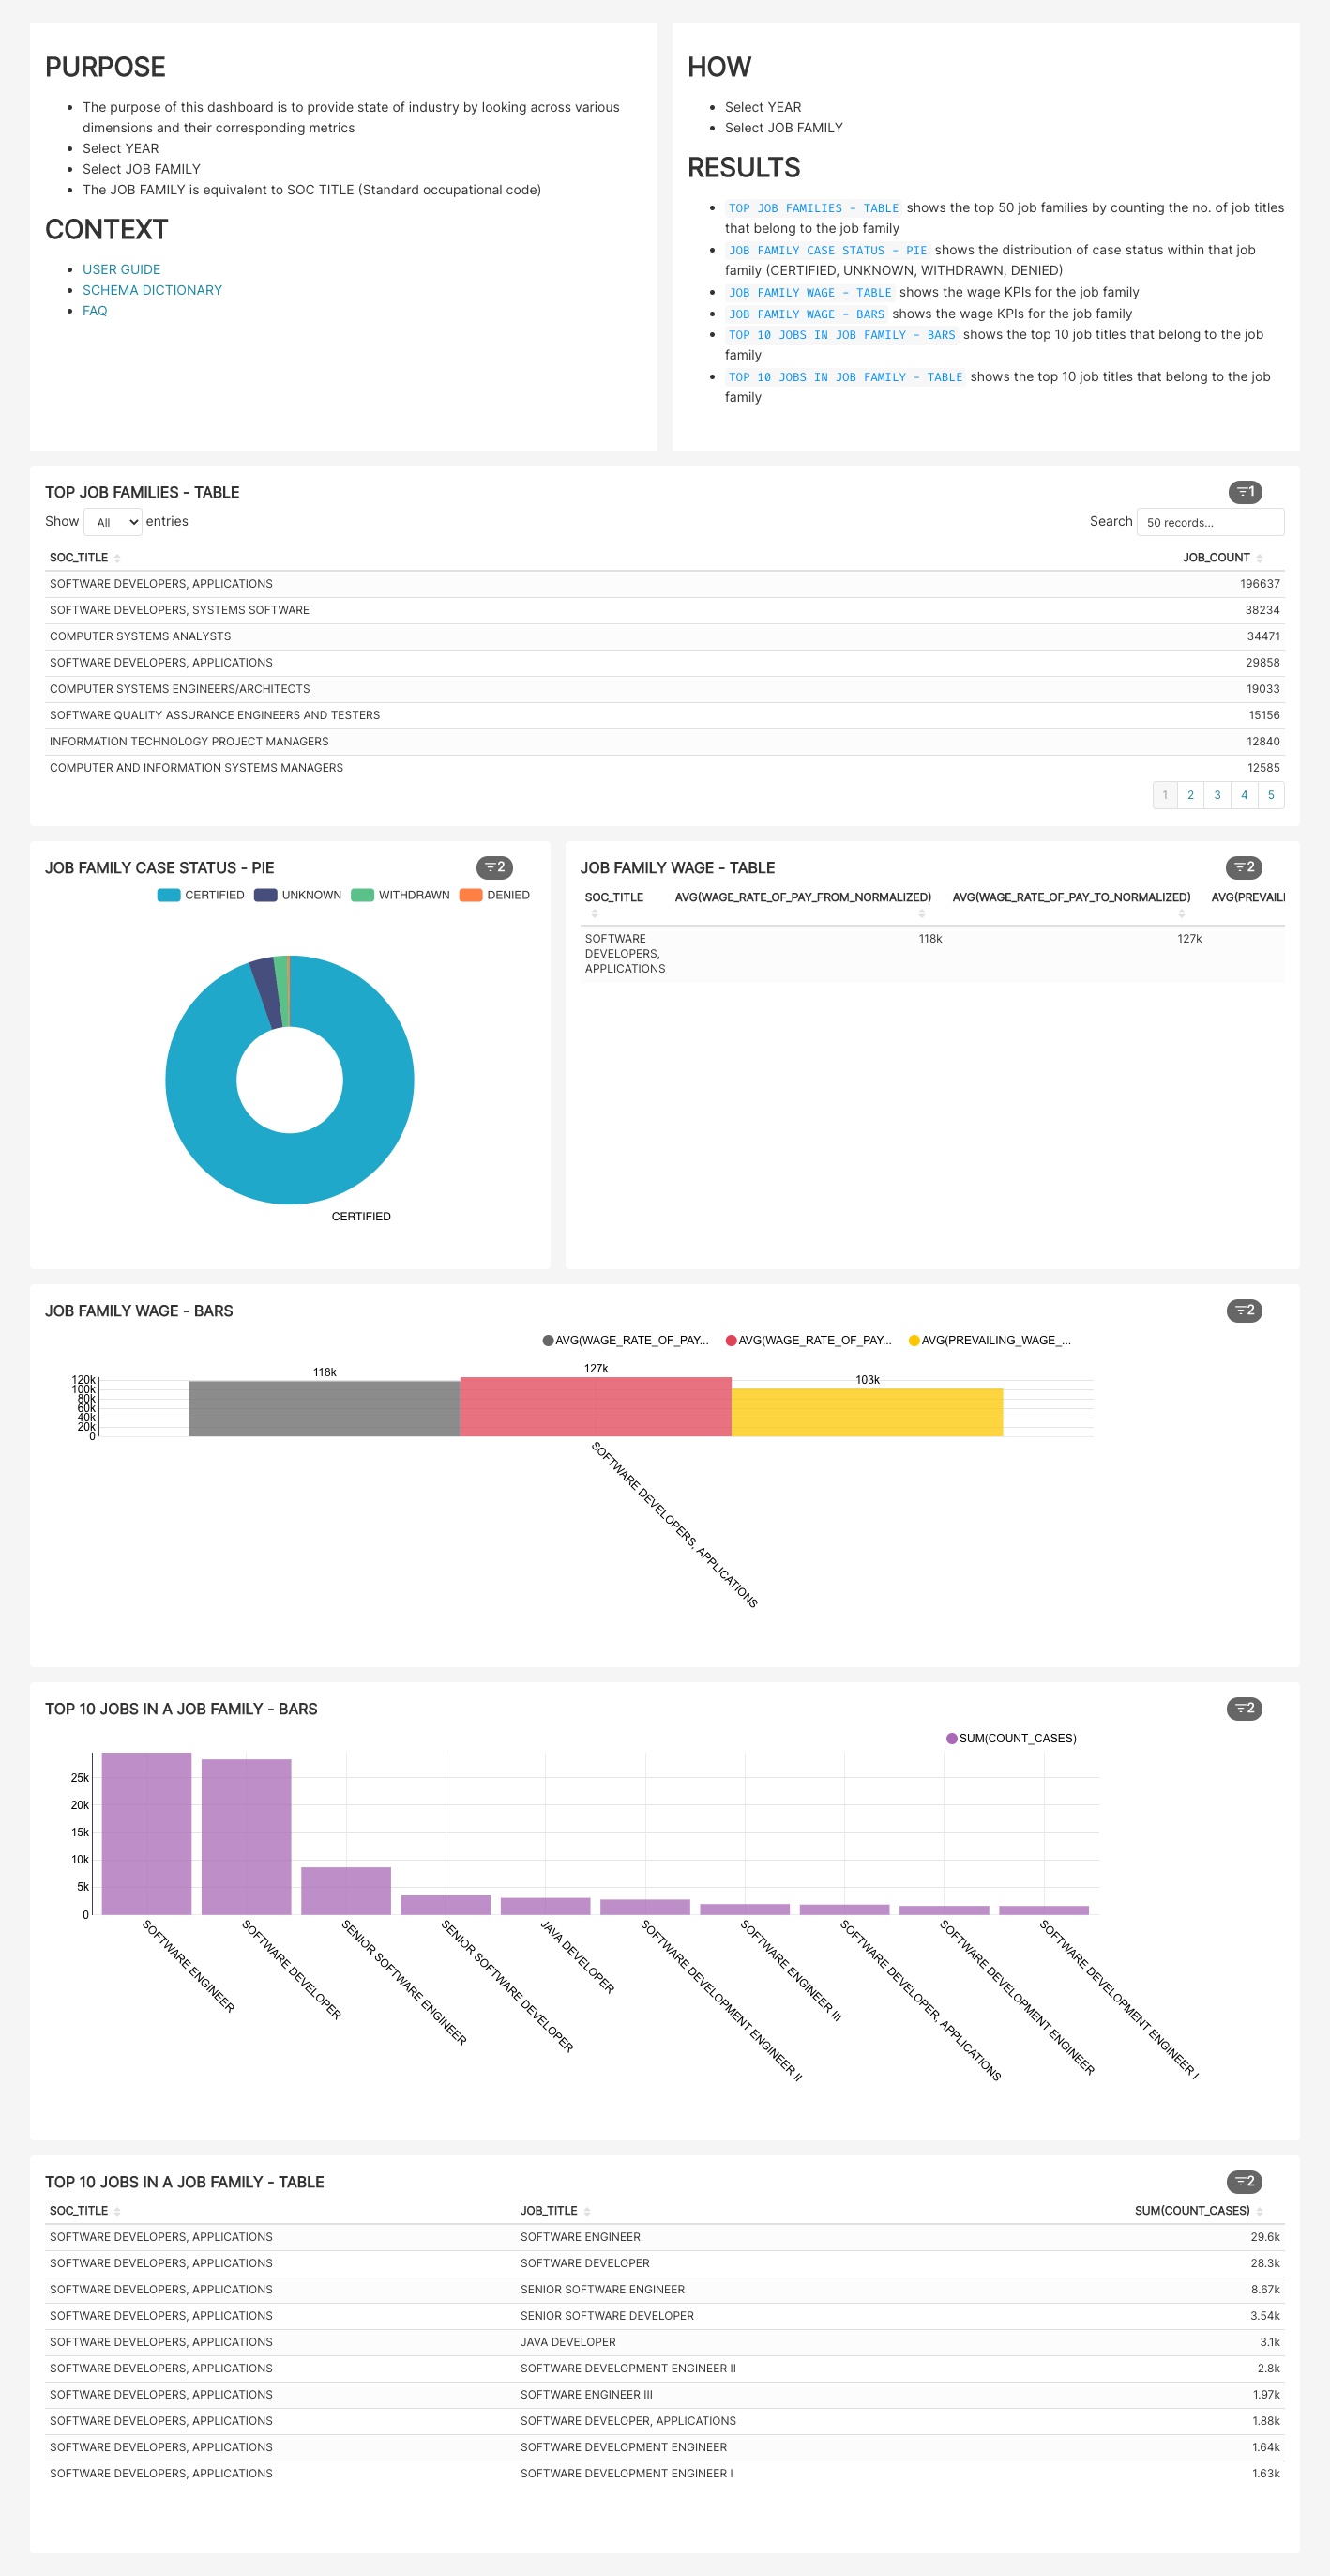Toggle DENIED legend entry in pie chart
1330x2576 pixels.
(x=494, y=895)
